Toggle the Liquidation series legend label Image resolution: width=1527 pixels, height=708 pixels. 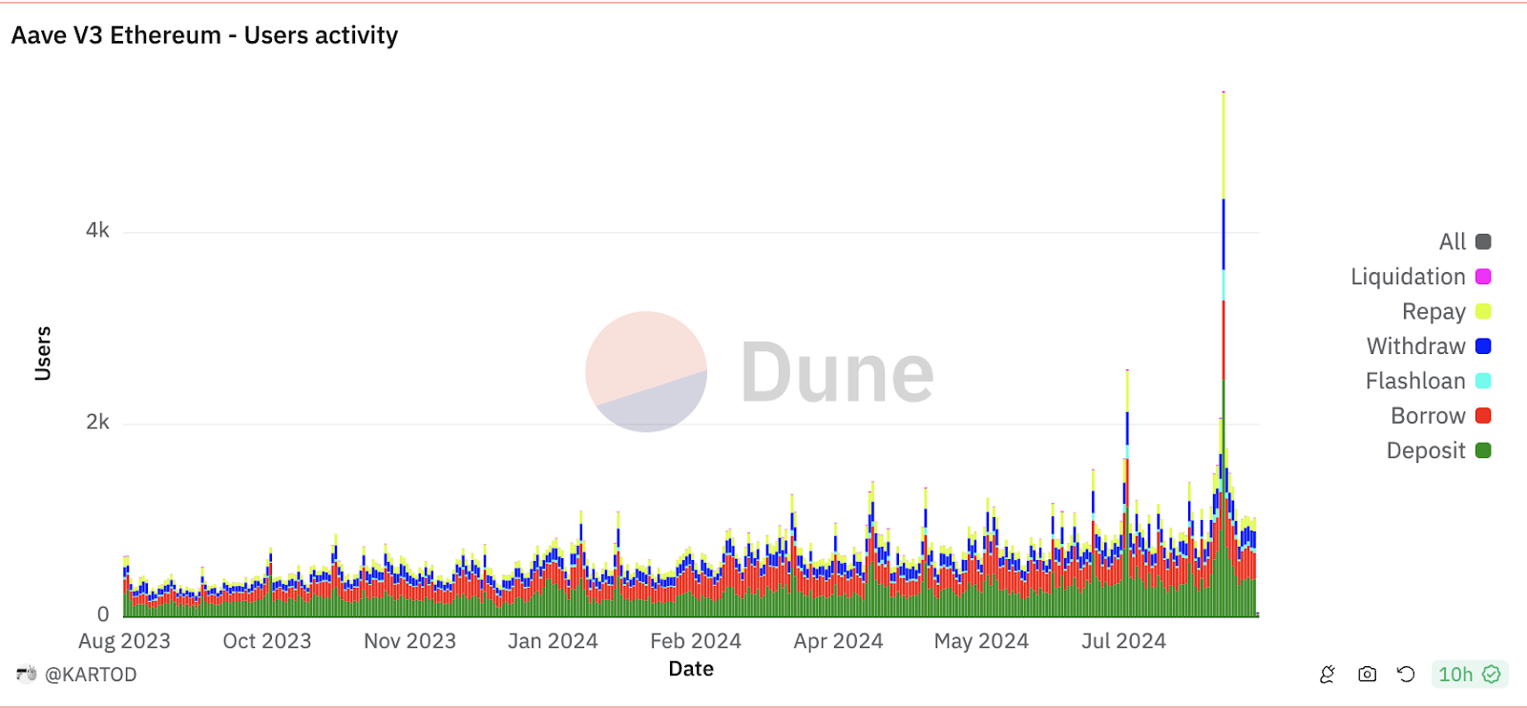coord(1408,277)
